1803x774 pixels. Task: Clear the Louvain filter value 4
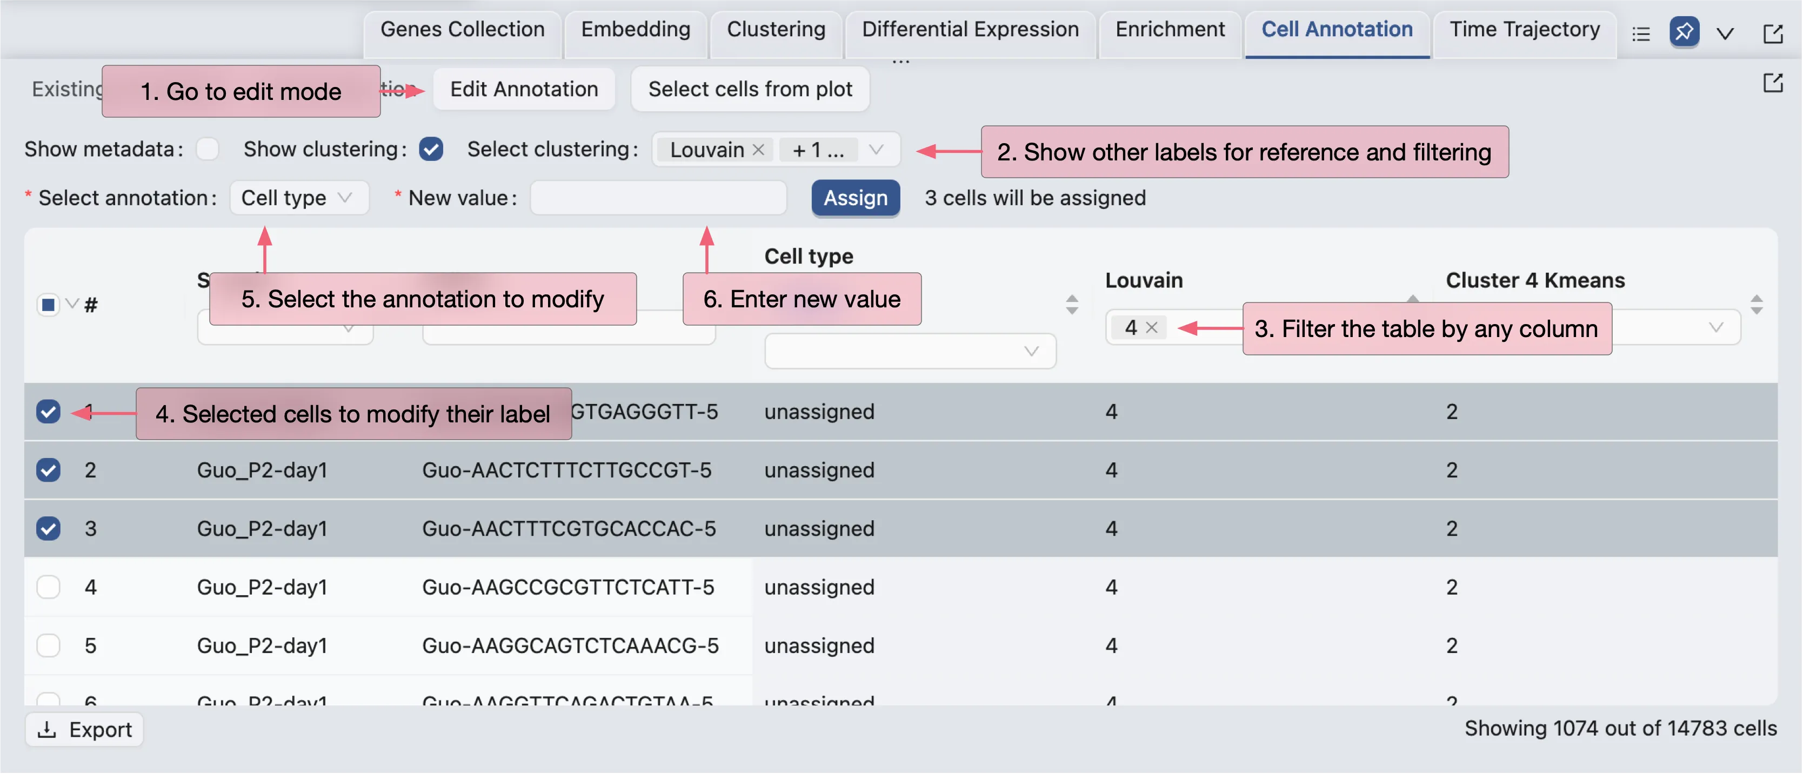[1151, 327]
